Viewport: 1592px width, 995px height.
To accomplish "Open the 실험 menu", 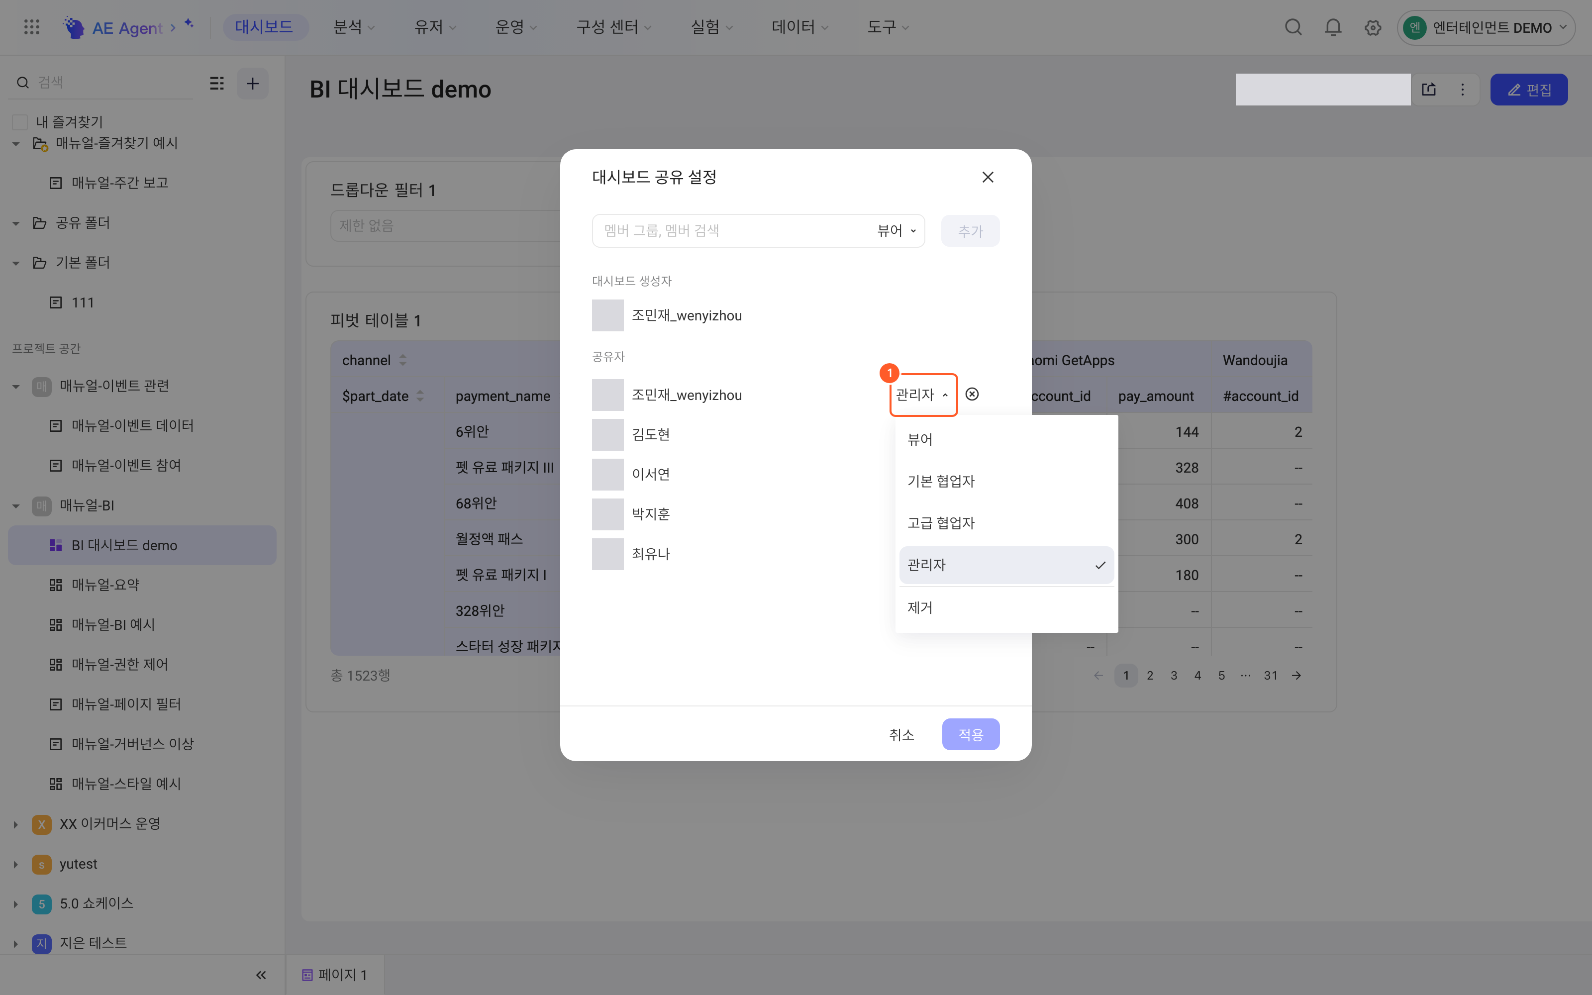I will [711, 27].
